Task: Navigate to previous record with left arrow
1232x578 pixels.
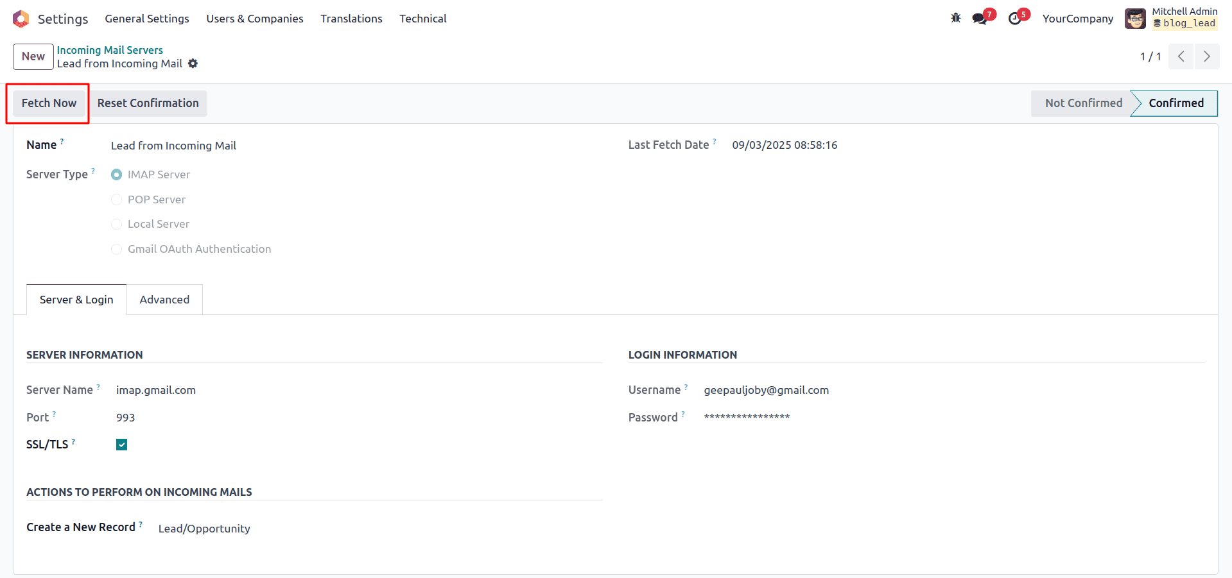Action: pyautogui.click(x=1181, y=56)
